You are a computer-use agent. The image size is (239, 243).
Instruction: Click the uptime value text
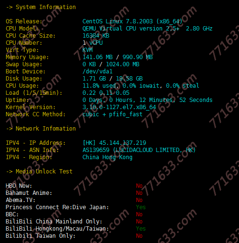(x=147, y=100)
